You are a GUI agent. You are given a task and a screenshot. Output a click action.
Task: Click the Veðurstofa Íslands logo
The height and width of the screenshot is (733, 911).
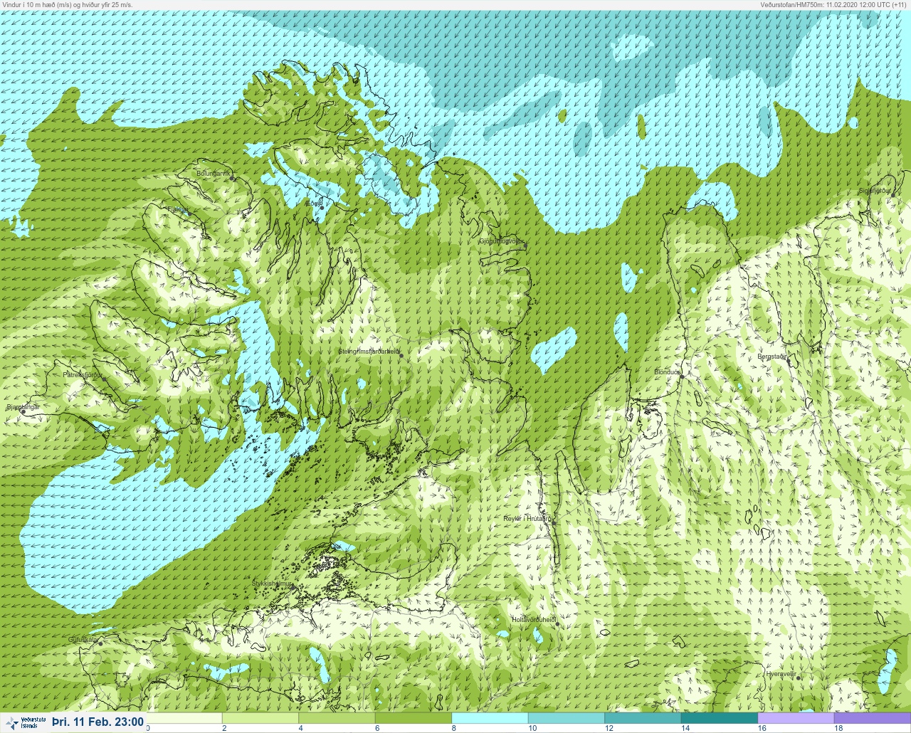coord(25,722)
